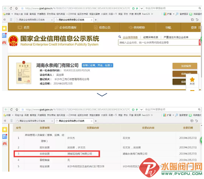This screenshot has width=204, height=179.
Task: Click home icon in change-records browser window
Action: click(x=17, y=110)
